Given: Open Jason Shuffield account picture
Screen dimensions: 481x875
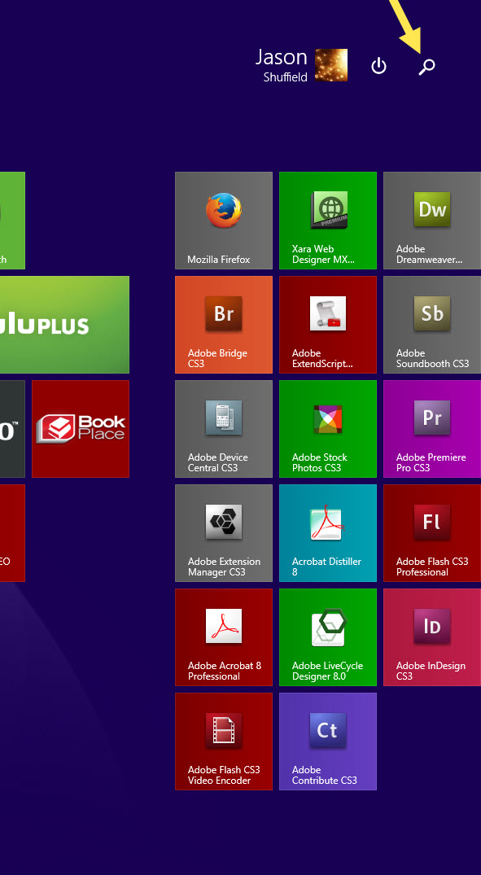Looking at the screenshot, I should [x=331, y=65].
